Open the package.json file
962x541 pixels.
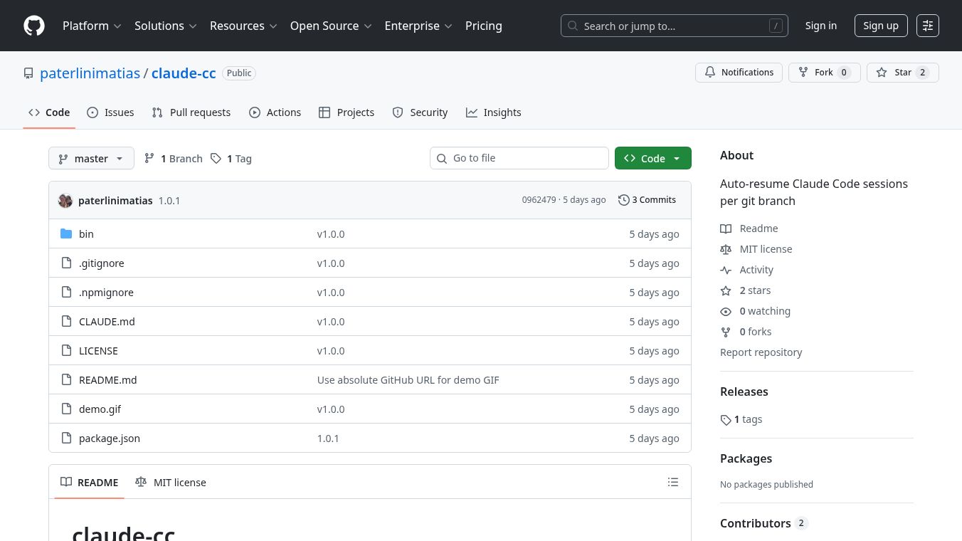(x=110, y=438)
